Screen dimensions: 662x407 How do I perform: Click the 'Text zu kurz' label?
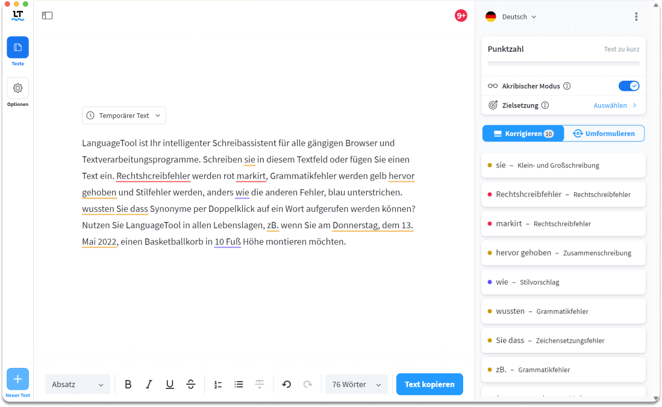click(x=622, y=49)
